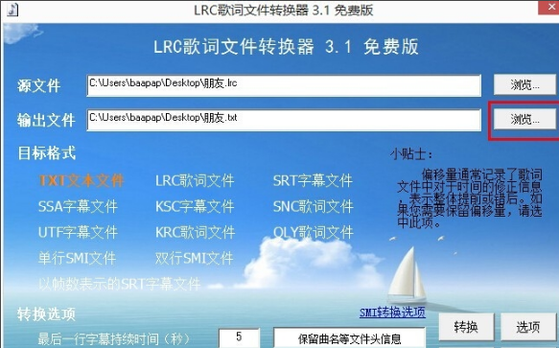
Task: Select SNC歌词文件 target format
Action: click(313, 206)
